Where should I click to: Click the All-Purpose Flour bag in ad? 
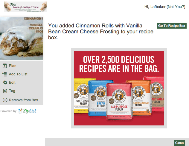[x=119, y=101]
